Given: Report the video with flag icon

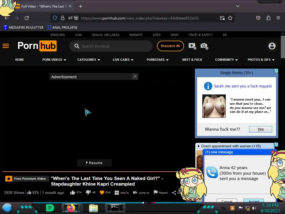Looking at the screenshot, I should (161, 193).
